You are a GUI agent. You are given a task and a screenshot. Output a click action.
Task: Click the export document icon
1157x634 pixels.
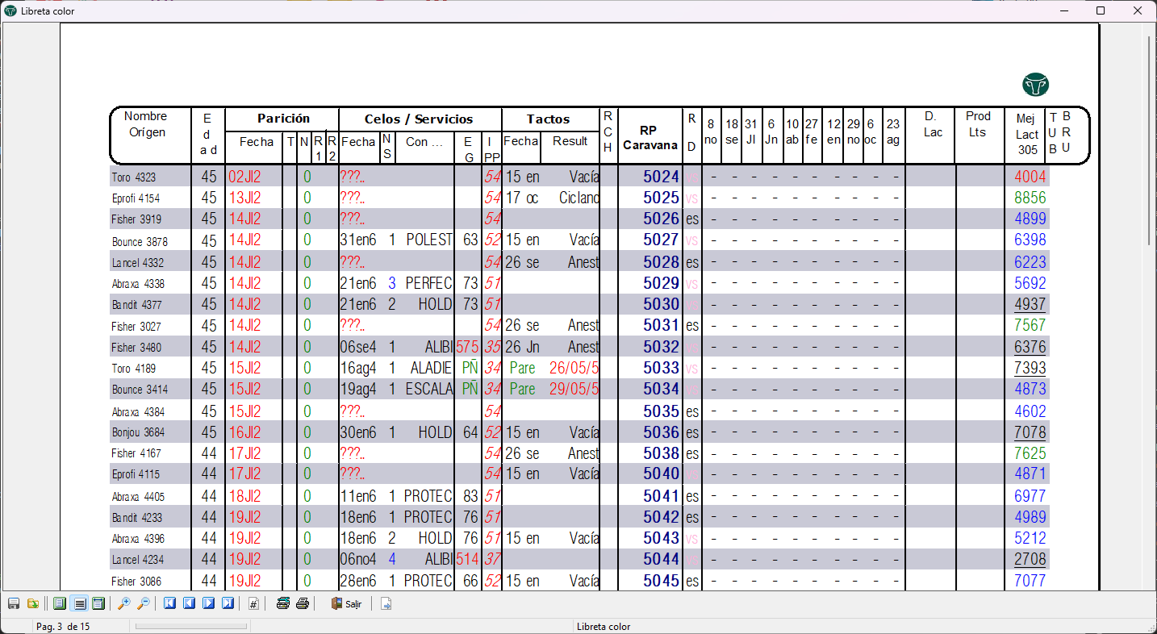(386, 603)
